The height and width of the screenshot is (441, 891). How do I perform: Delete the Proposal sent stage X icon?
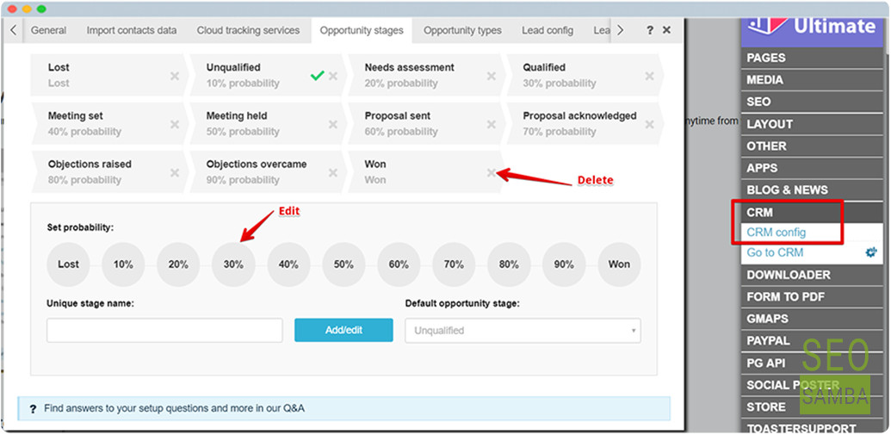click(491, 124)
